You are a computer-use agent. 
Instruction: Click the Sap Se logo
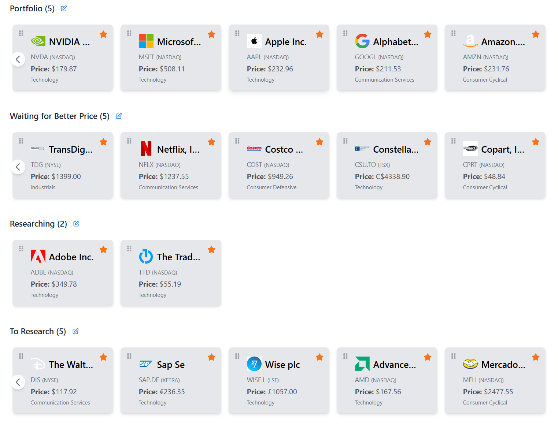146,364
